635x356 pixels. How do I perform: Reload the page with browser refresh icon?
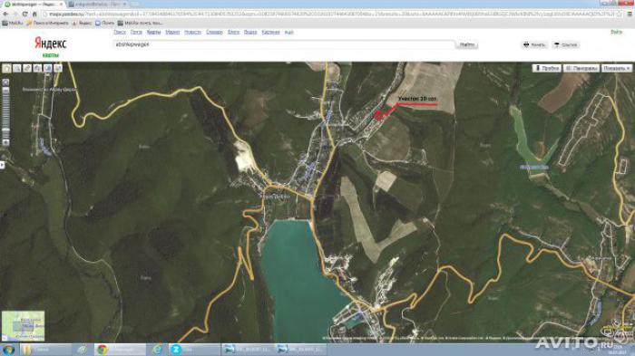[x=24, y=14]
